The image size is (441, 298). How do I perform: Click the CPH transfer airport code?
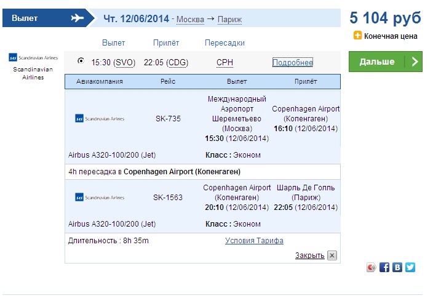pyautogui.click(x=224, y=62)
